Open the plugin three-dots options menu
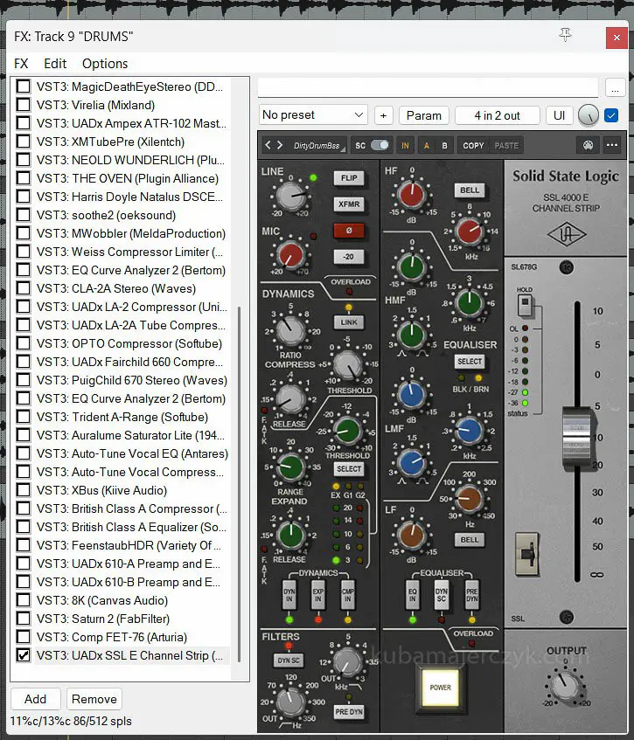The width and height of the screenshot is (634, 740). click(x=612, y=145)
